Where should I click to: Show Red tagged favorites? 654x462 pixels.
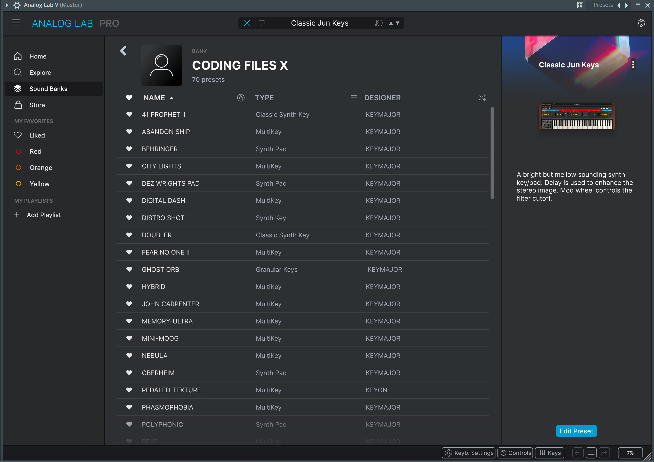pyautogui.click(x=53, y=151)
